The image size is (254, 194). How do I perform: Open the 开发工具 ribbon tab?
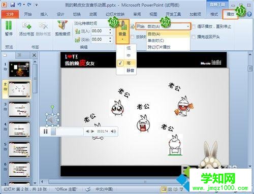point(173,14)
